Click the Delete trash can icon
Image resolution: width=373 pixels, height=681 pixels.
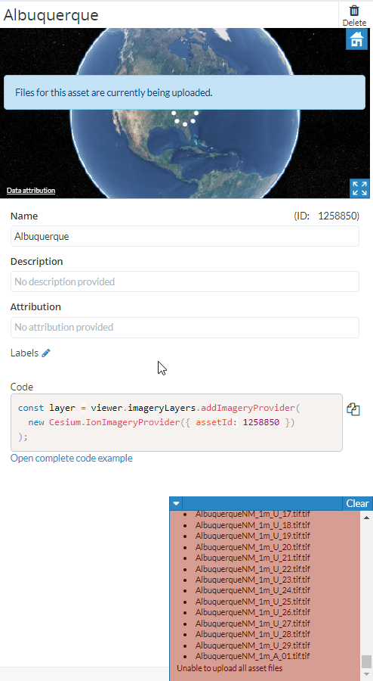coord(354,11)
